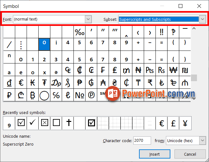Select the tugrik sign symbol
The height and width of the screenshot is (162, 209).
point(44,82)
